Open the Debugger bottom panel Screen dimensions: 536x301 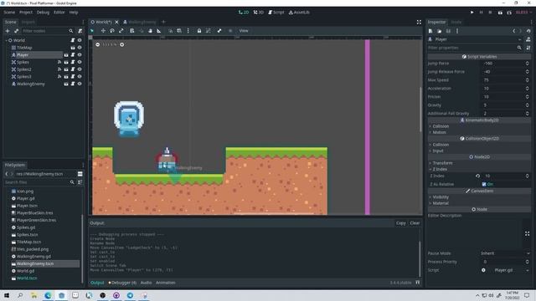tap(122, 283)
